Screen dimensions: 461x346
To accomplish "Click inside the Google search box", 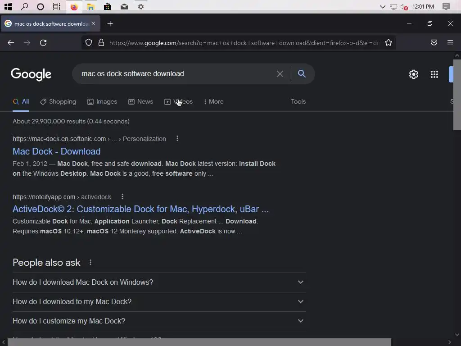I will click(176, 74).
